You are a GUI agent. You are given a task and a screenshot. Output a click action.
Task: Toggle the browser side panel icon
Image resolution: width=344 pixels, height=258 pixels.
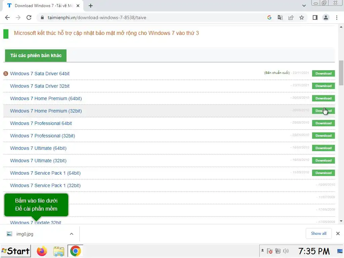315,17
